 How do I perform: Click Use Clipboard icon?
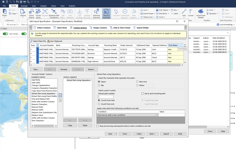click(48, 41)
